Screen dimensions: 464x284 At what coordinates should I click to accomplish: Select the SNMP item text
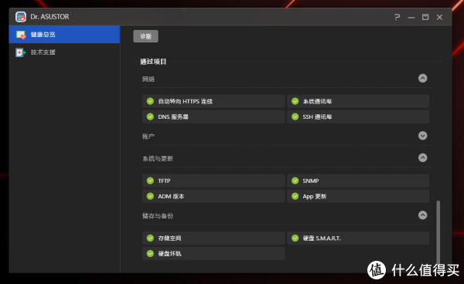pyautogui.click(x=311, y=181)
